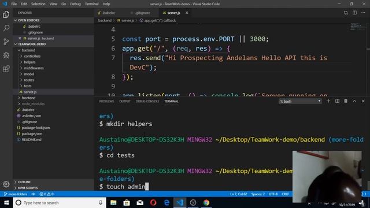Expand the helpers folder
The image size is (370, 208).
pos(29,62)
